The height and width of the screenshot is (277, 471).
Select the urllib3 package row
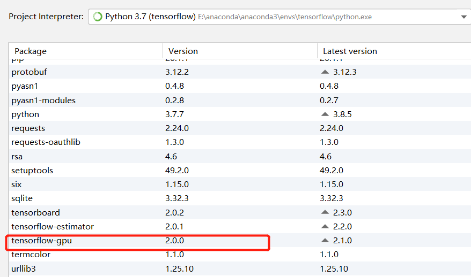[x=240, y=268]
